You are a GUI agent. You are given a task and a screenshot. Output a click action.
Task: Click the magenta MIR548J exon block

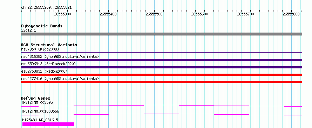48,124
